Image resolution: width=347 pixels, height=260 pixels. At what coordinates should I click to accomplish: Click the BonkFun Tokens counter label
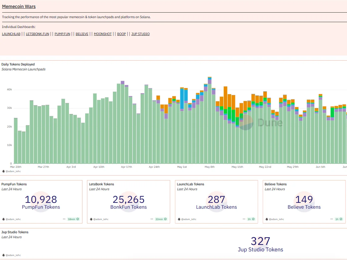pos(129,207)
